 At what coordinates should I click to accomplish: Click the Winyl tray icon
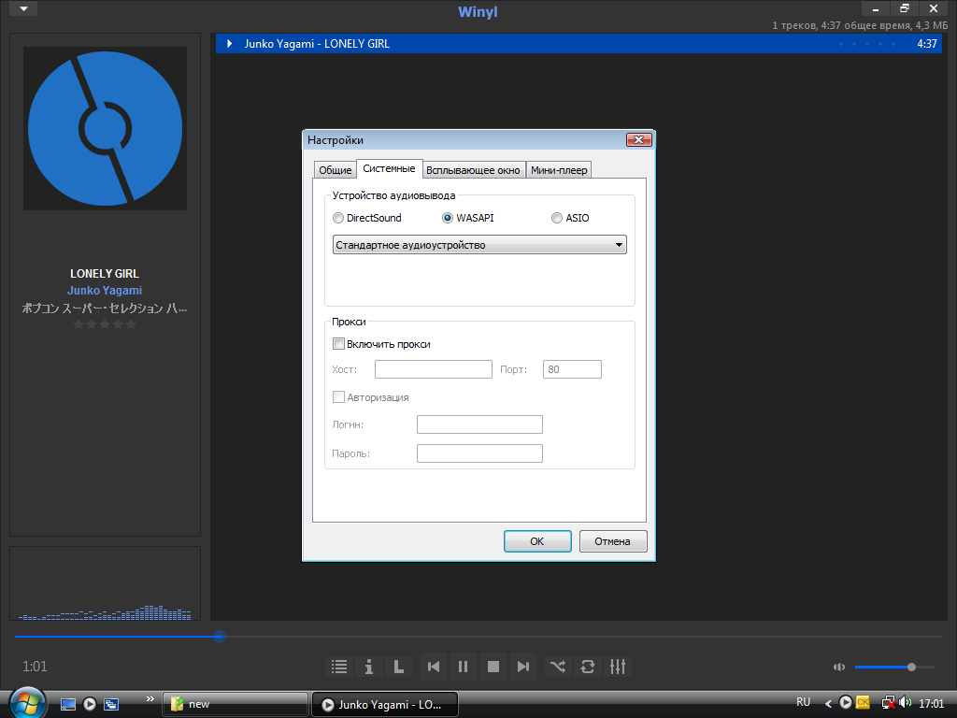[845, 703]
